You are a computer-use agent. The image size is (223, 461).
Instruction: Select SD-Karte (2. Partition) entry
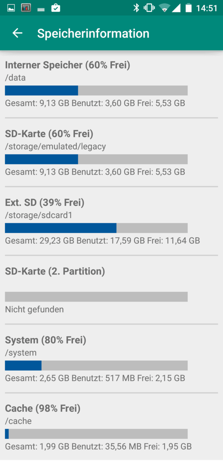click(111, 289)
